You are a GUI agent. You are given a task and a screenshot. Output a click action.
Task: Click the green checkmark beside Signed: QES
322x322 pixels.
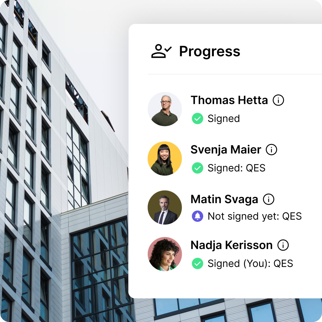(197, 168)
